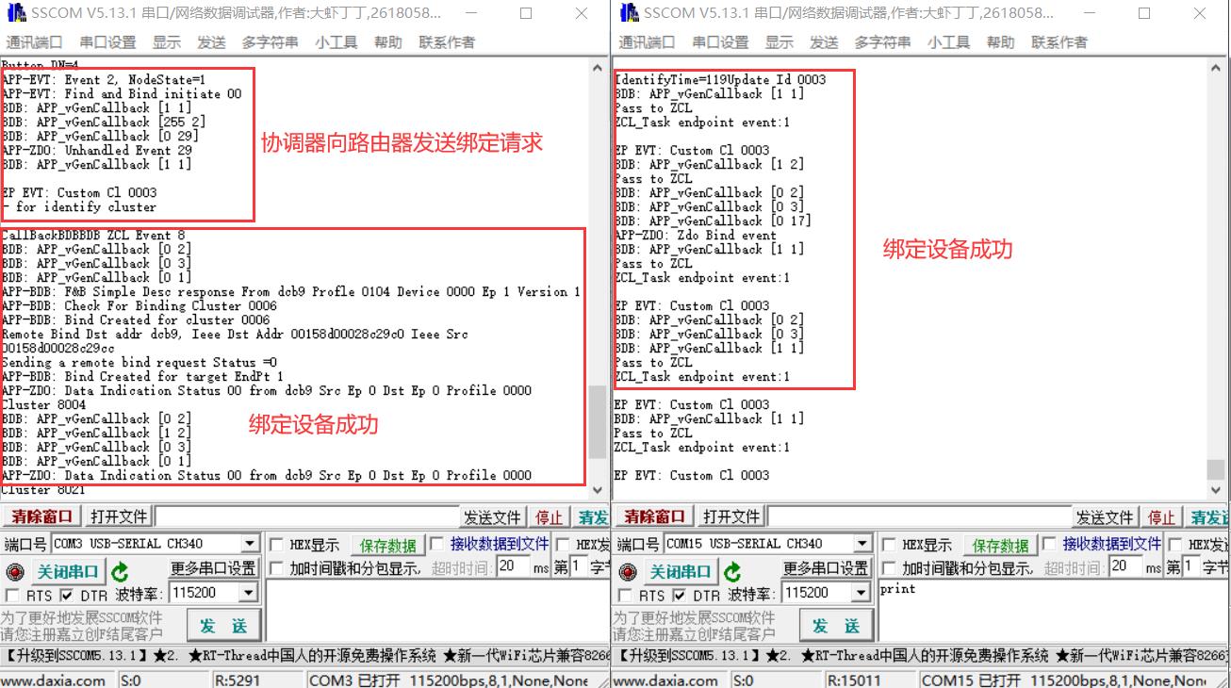This screenshot has width=1231, height=688.
Task: Click SSCOM app icon in right title bar
Action: (x=629, y=13)
